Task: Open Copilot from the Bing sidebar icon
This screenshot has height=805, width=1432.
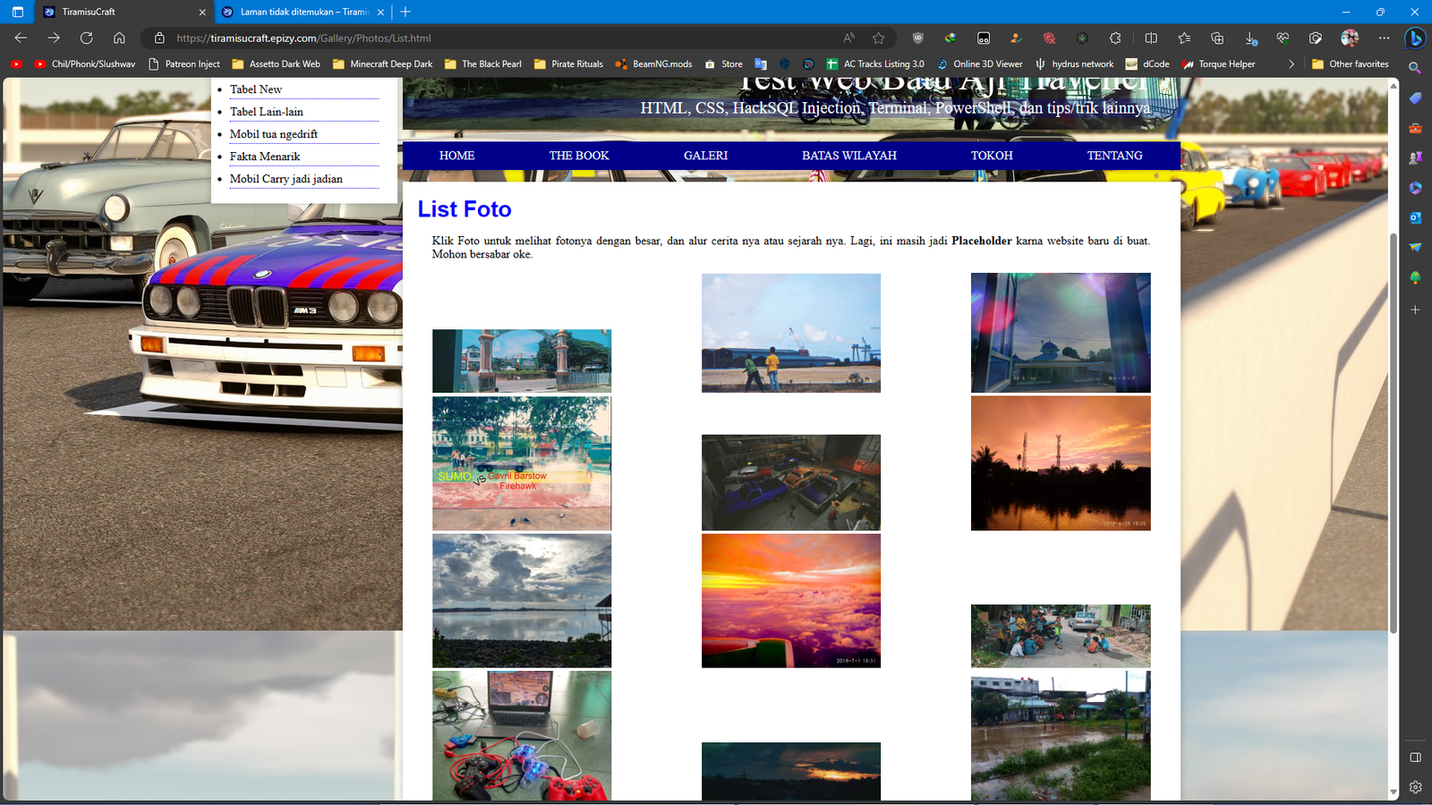Action: [x=1417, y=38]
